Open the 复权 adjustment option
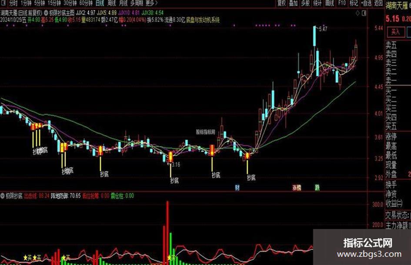 pyautogui.click(x=281, y=3)
